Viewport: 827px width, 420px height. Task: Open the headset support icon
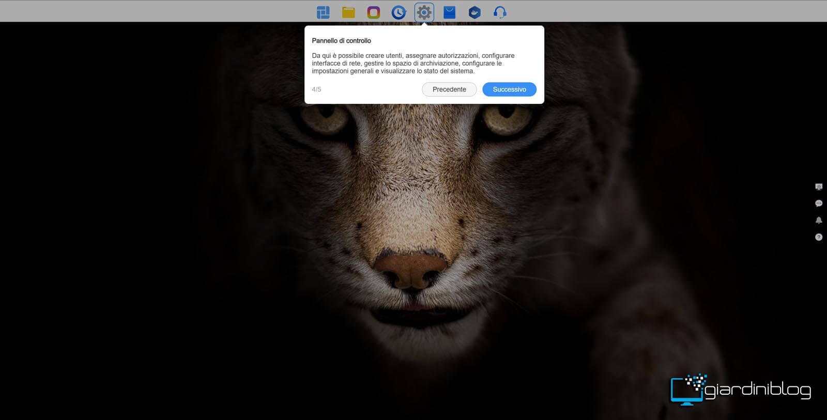point(500,12)
